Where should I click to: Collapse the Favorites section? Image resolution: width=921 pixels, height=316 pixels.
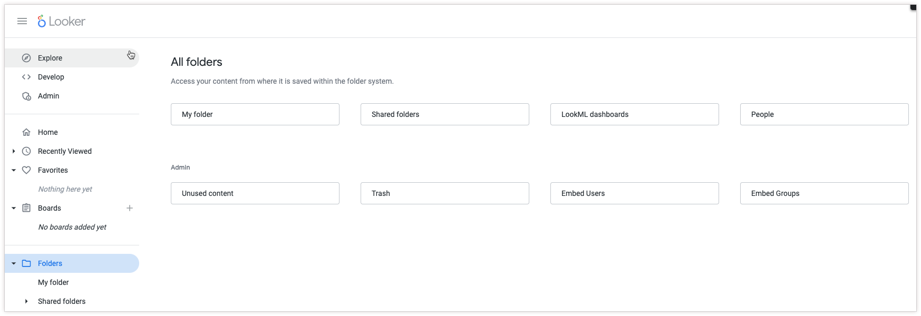[14, 170]
